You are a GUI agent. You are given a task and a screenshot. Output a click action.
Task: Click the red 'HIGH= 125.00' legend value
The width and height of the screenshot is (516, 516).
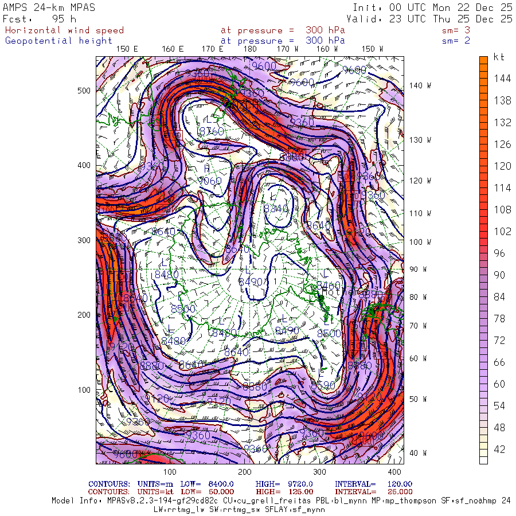284,492
